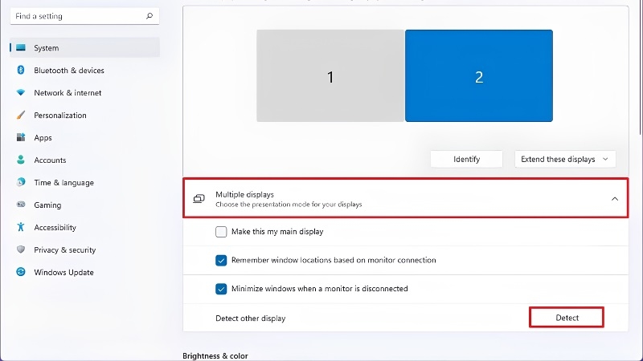This screenshot has width=643, height=361.
Task: Go to Bluetooth & devices
Action: [69, 71]
